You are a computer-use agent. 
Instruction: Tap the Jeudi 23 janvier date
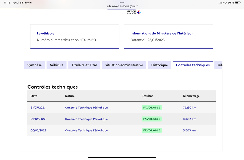tap(22, 2)
